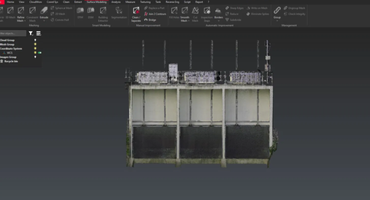This screenshot has width=370, height=200.
Task: Choose the Spherical Mesh command
Action: (61, 8)
